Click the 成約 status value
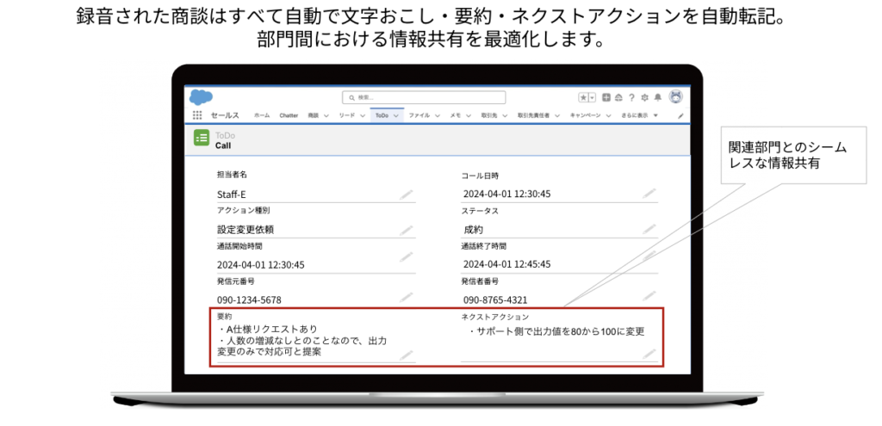 tap(473, 229)
